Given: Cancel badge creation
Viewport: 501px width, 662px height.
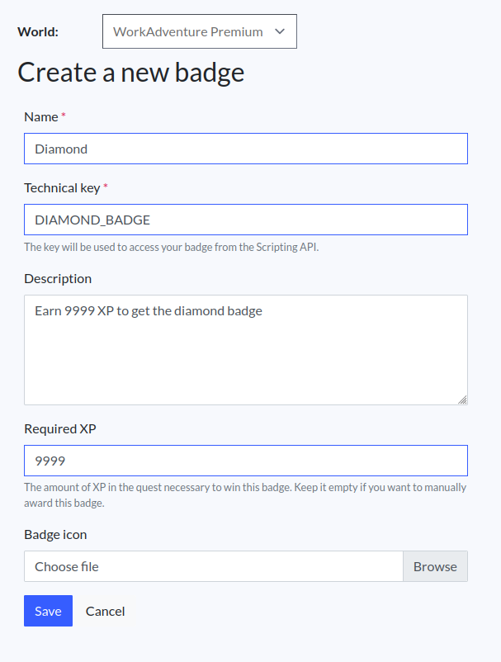Looking at the screenshot, I should (x=105, y=611).
